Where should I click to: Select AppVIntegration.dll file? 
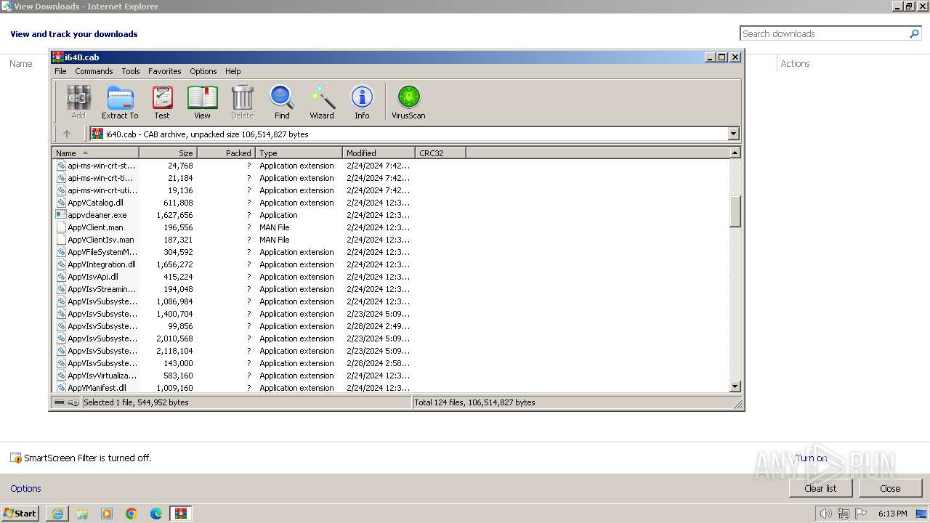point(102,264)
